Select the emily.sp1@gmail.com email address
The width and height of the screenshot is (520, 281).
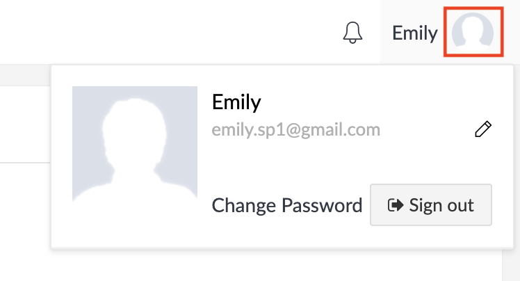[x=296, y=129]
